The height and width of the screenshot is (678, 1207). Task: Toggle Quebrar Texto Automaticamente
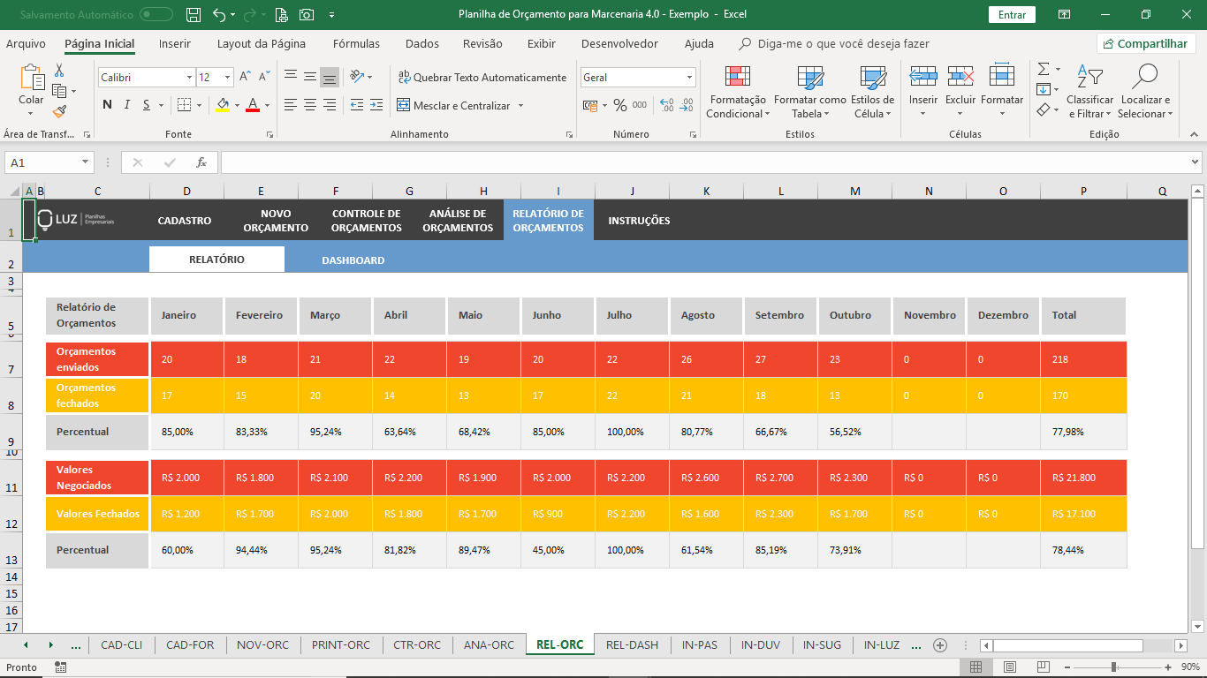coord(482,78)
